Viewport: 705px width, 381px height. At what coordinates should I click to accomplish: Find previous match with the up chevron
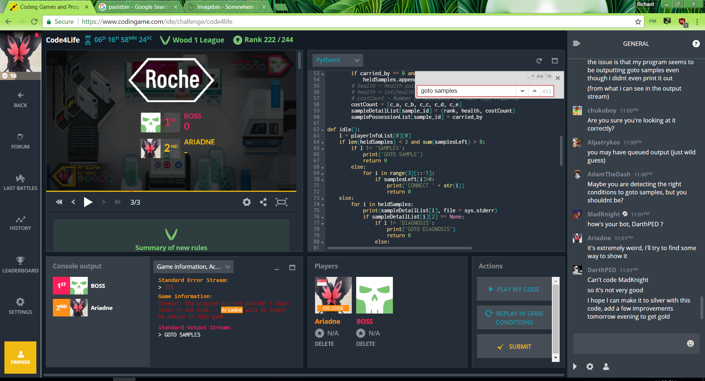coord(535,91)
